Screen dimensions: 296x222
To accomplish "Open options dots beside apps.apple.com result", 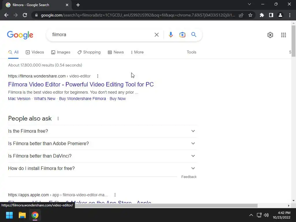I will [x=115, y=195].
